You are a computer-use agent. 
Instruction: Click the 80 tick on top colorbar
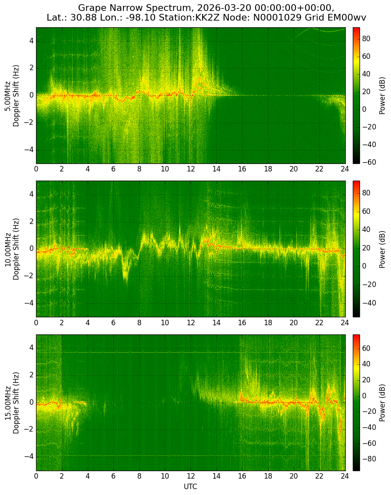tap(366, 39)
